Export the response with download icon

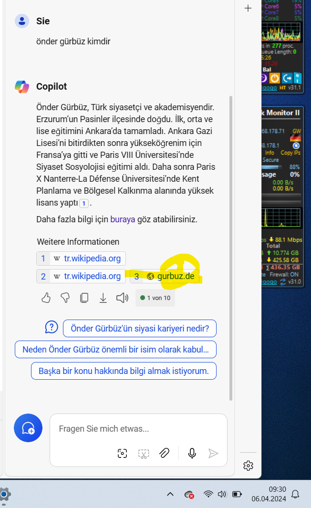click(x=103, y=298)
